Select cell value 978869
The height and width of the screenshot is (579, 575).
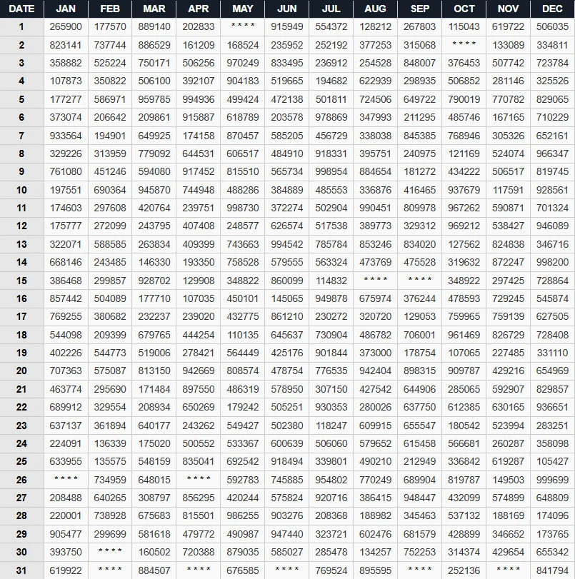[x=331, y=117]
